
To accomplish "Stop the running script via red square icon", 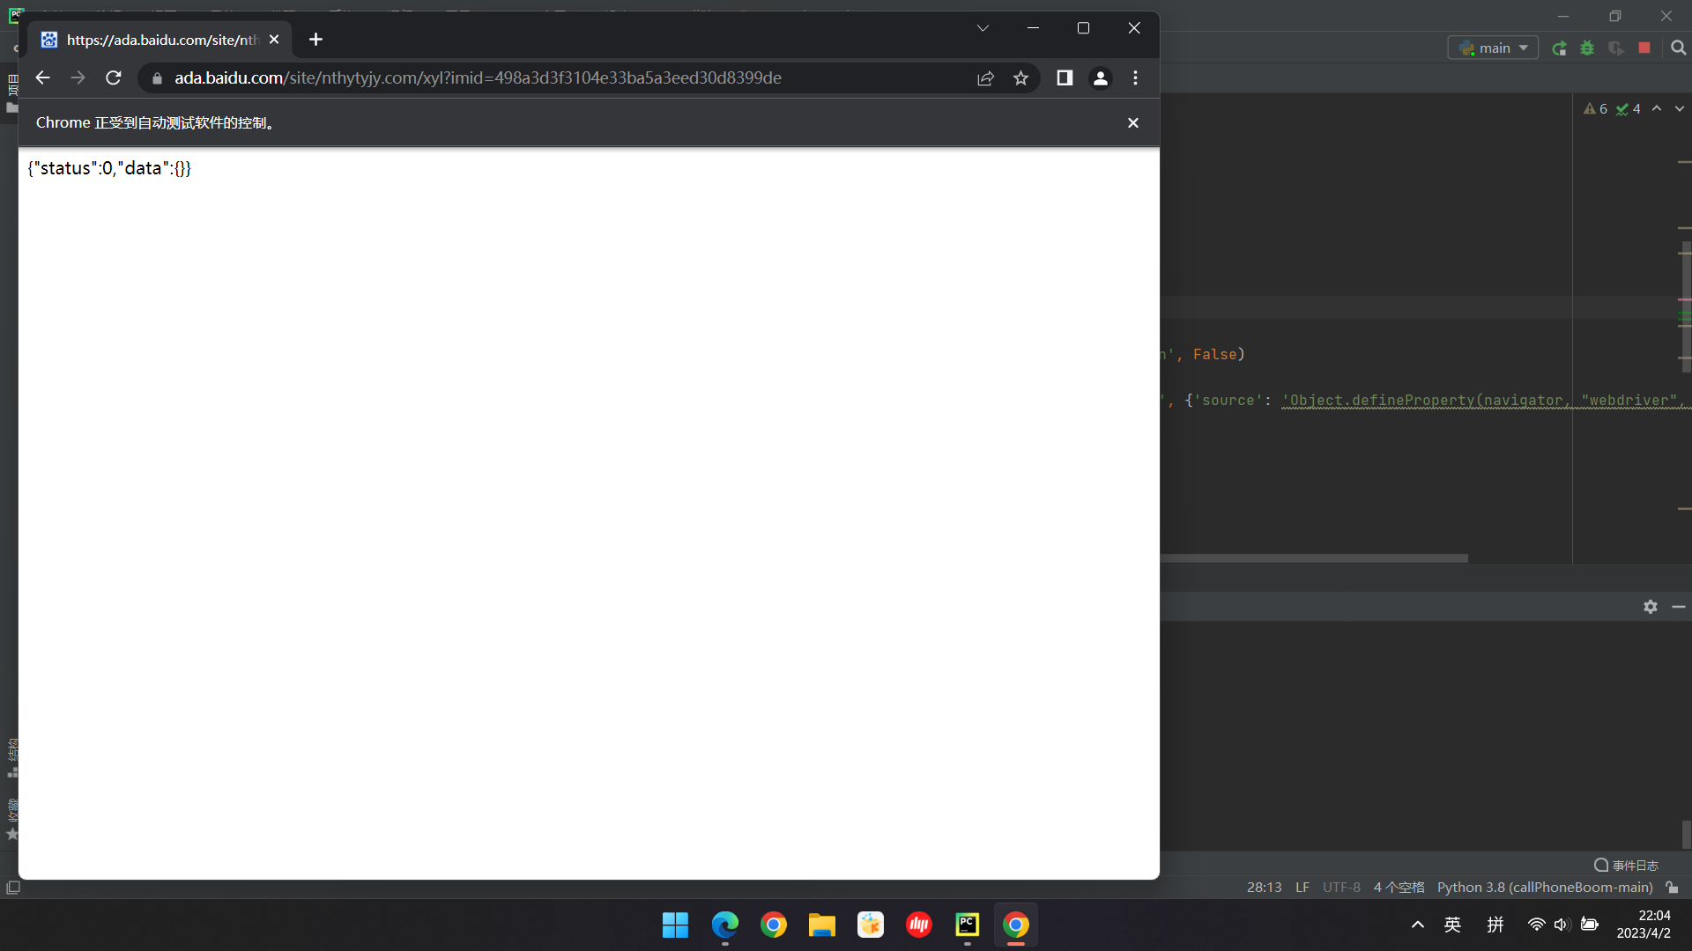I will coord(1644,48).
